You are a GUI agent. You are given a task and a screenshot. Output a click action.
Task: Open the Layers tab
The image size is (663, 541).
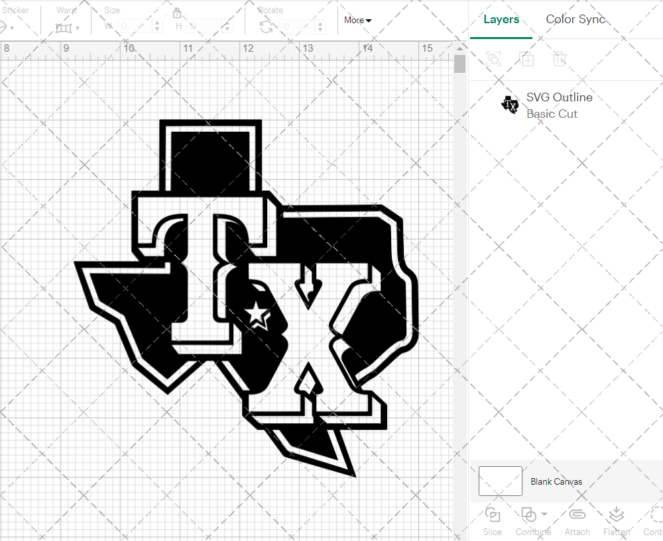click(501, 19)
